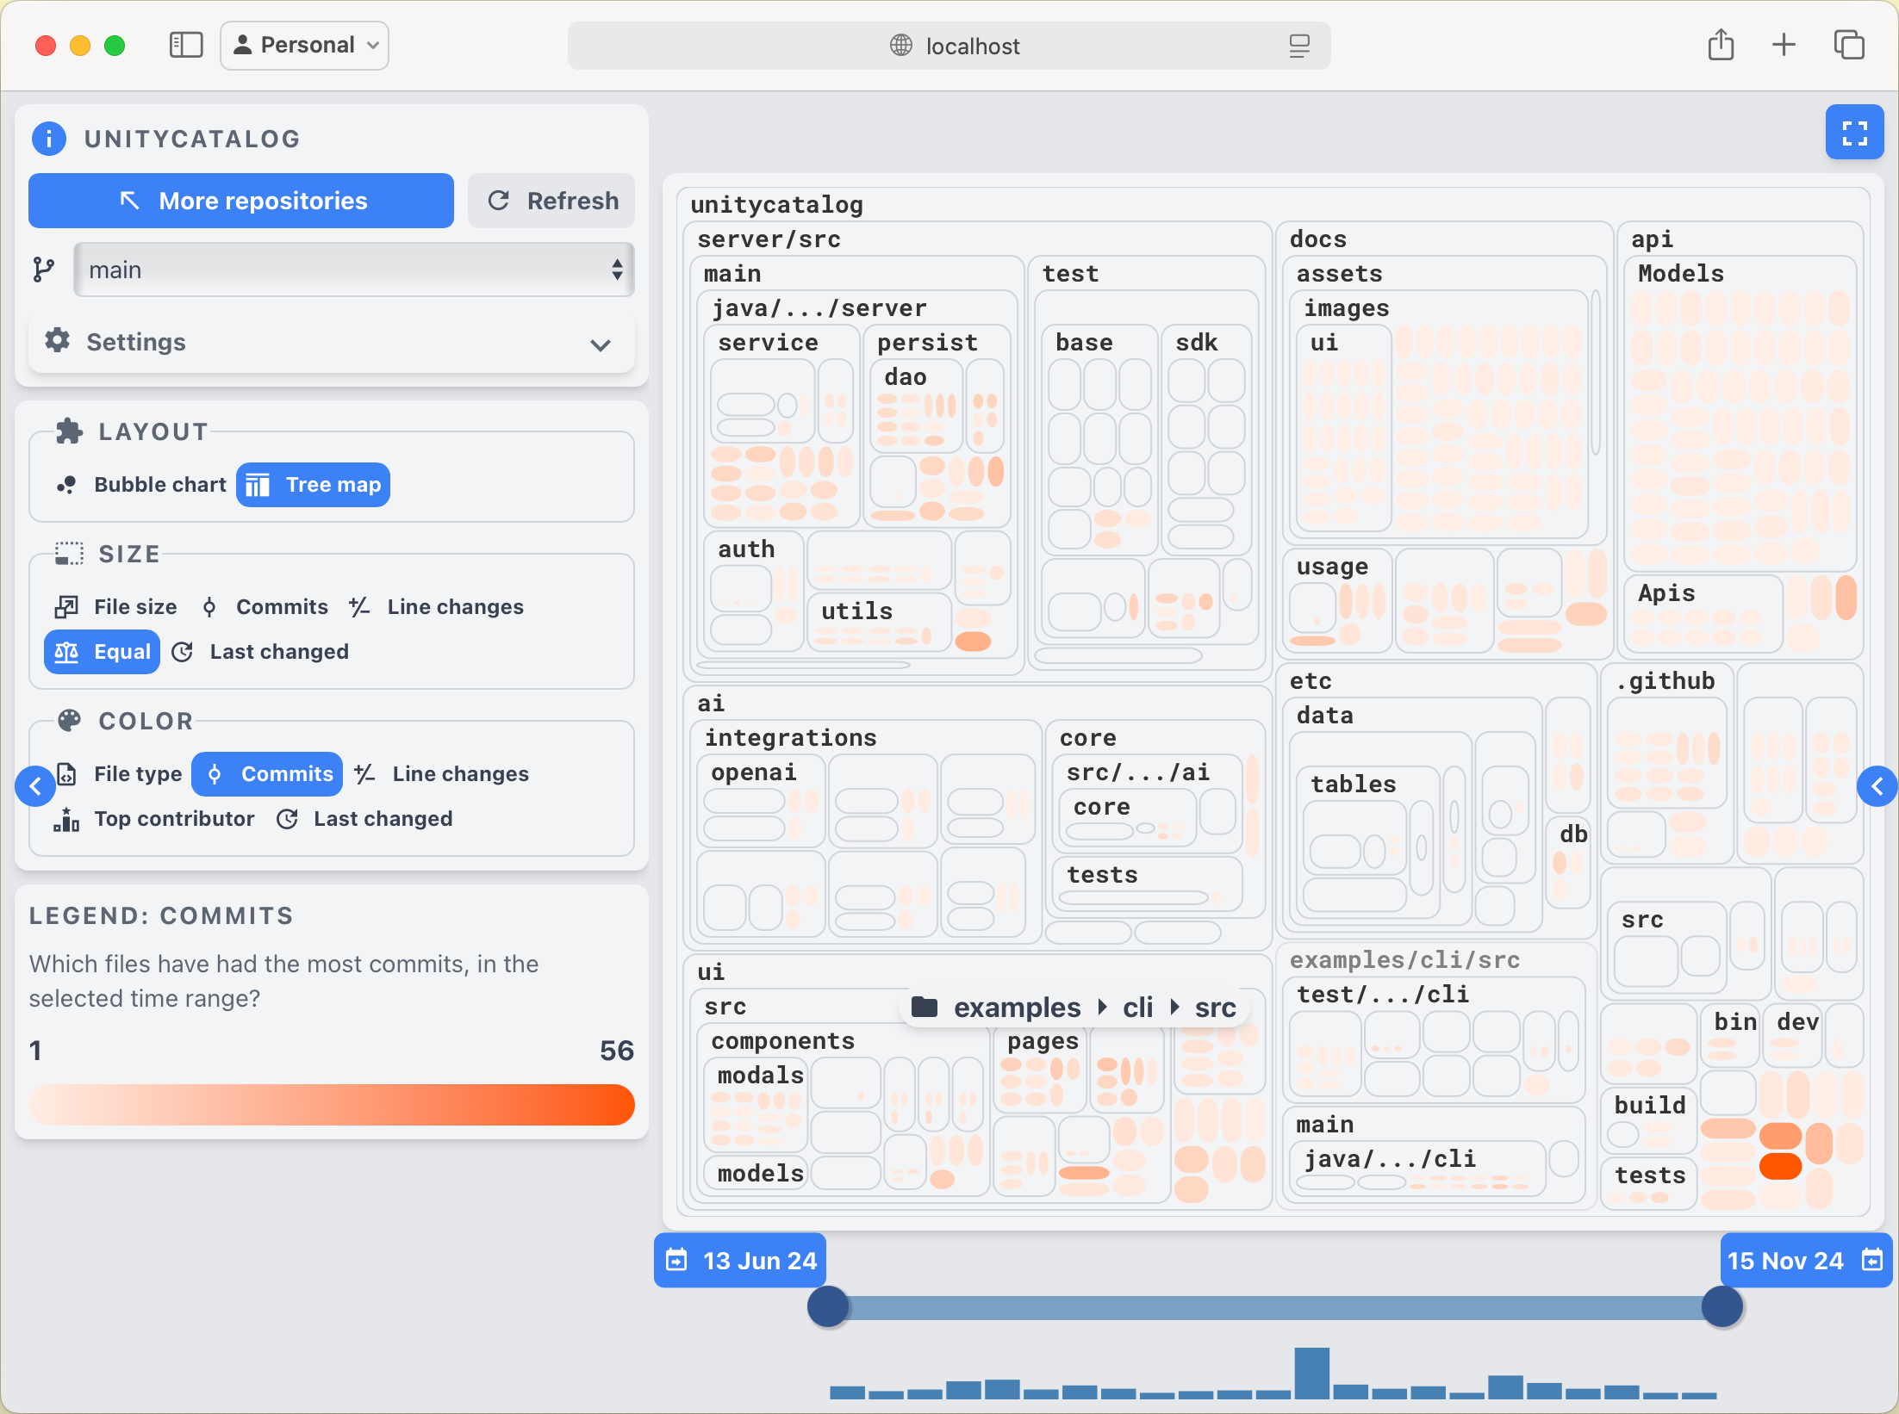Click the Layout puzzle piece icon

click(69, 431)
